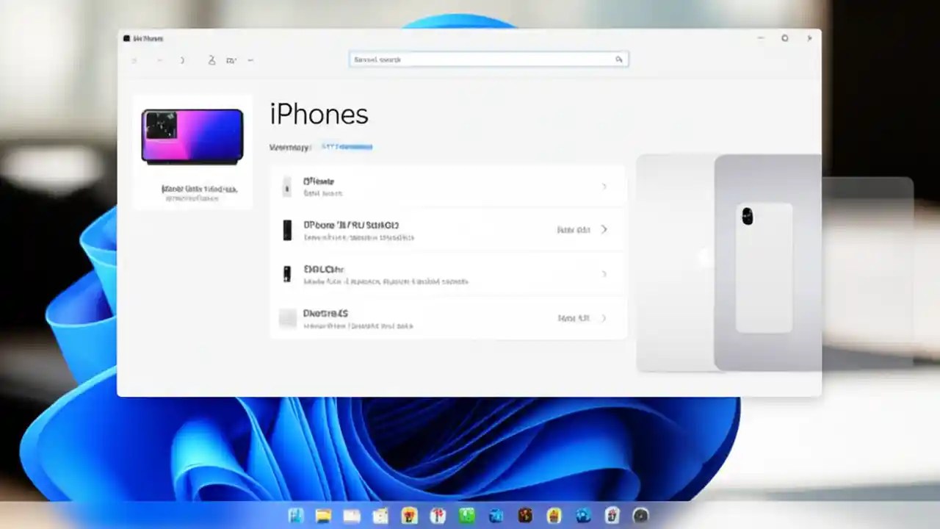Click the app logo in the title bar

(x=127, y=38)
